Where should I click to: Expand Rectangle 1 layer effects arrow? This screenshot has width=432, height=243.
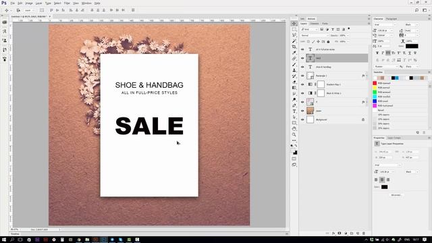(x=367, y=76)
